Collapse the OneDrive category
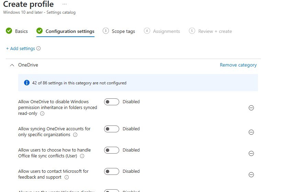 click(x=12, y=65)
